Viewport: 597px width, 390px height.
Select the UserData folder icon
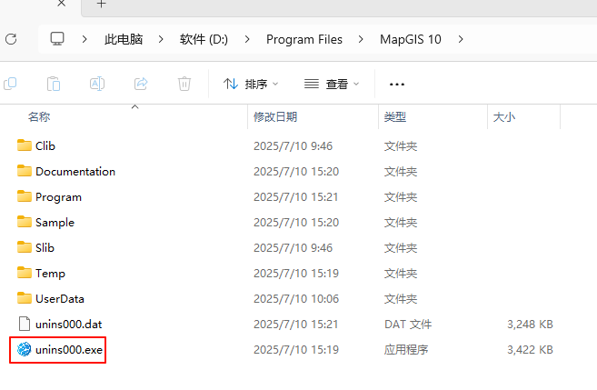(25, 298)
